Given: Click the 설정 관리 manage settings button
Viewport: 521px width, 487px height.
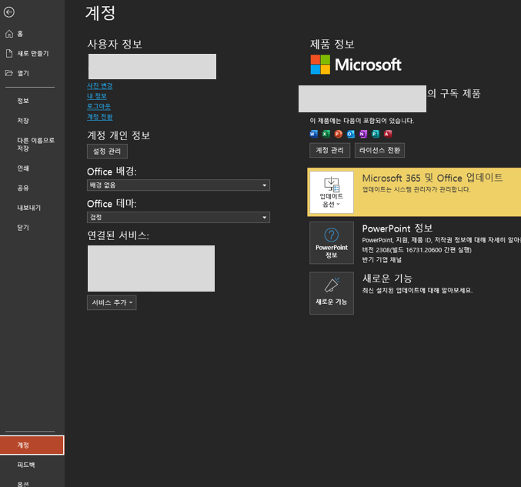Looking at the screenshot, I should click(107, 152).
